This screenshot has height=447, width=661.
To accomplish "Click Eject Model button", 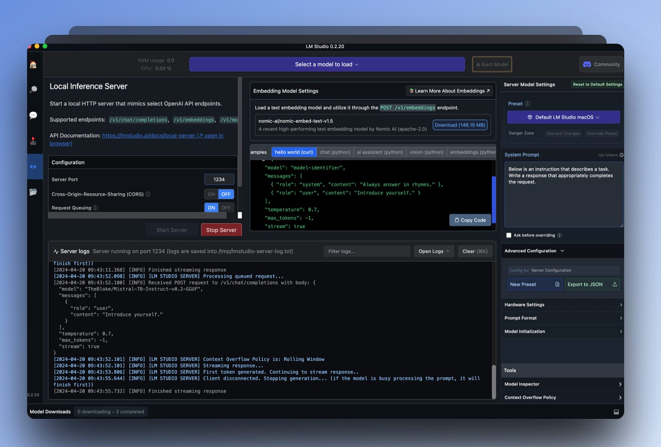I will pyautogui.click(x=492, y=64).
